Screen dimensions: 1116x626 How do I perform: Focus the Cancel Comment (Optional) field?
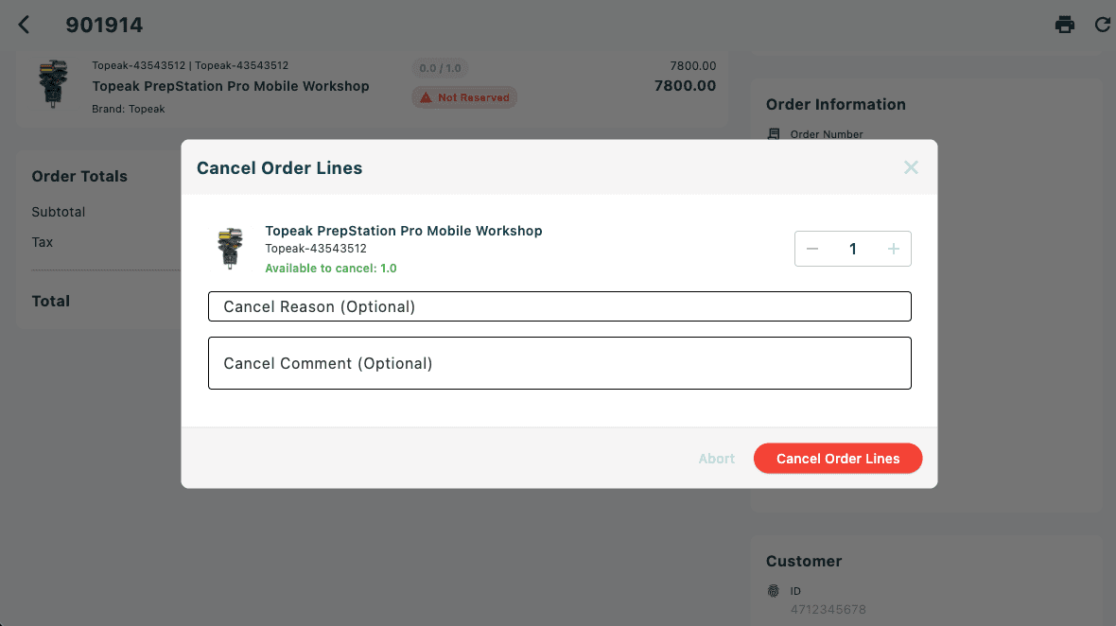(560, 363)
